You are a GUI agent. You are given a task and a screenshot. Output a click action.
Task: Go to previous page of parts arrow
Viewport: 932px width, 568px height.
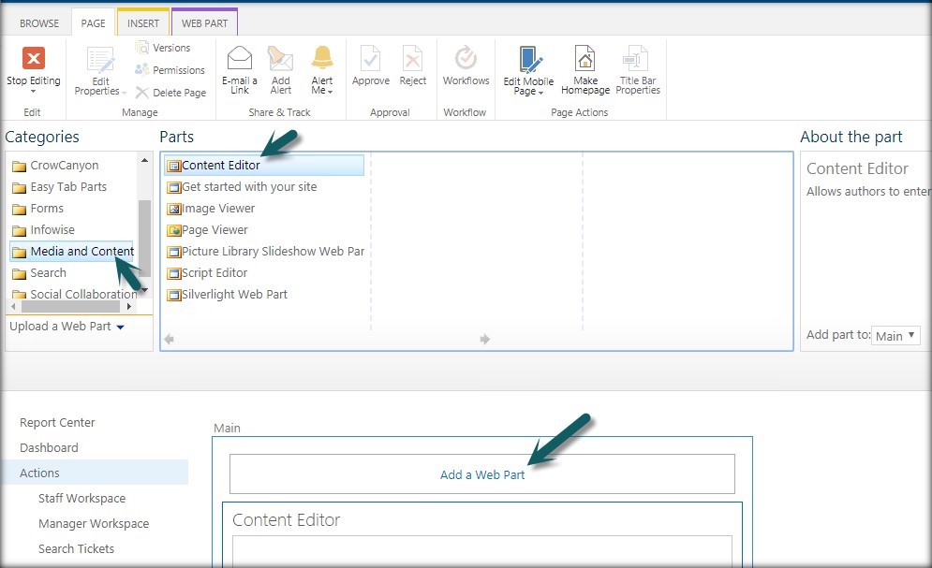tap(169, 339)
